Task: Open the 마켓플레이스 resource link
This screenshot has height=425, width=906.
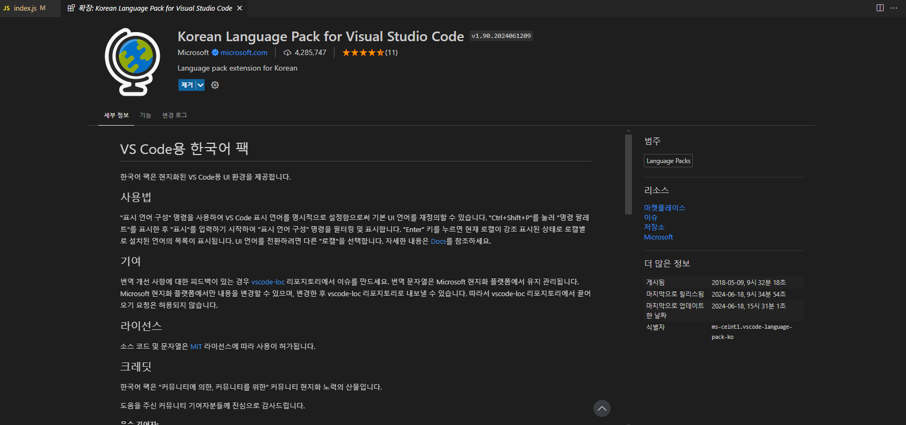Action: click(665, 208)
